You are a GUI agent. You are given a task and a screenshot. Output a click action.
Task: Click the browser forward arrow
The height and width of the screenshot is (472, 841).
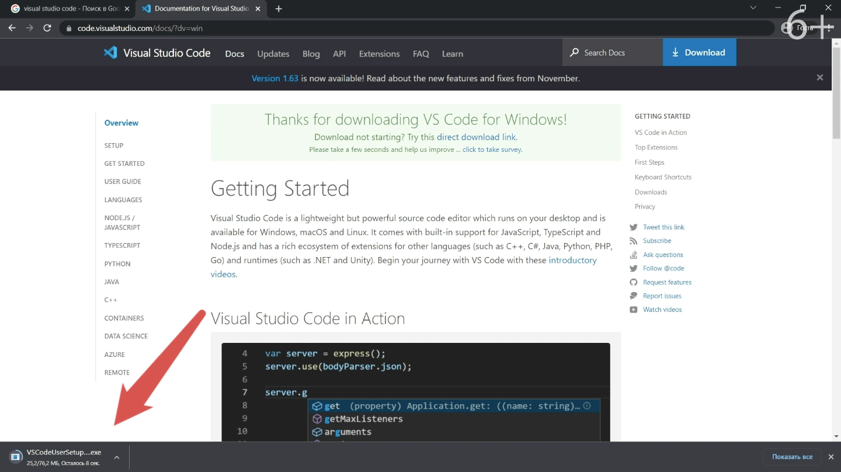(x=30, y=28)
